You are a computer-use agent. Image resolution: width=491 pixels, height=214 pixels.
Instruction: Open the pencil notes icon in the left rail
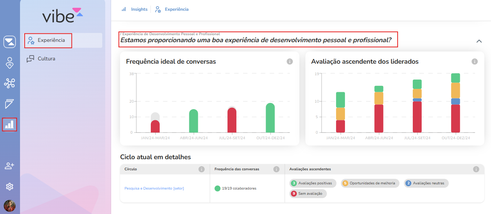(x=10, y=104)
